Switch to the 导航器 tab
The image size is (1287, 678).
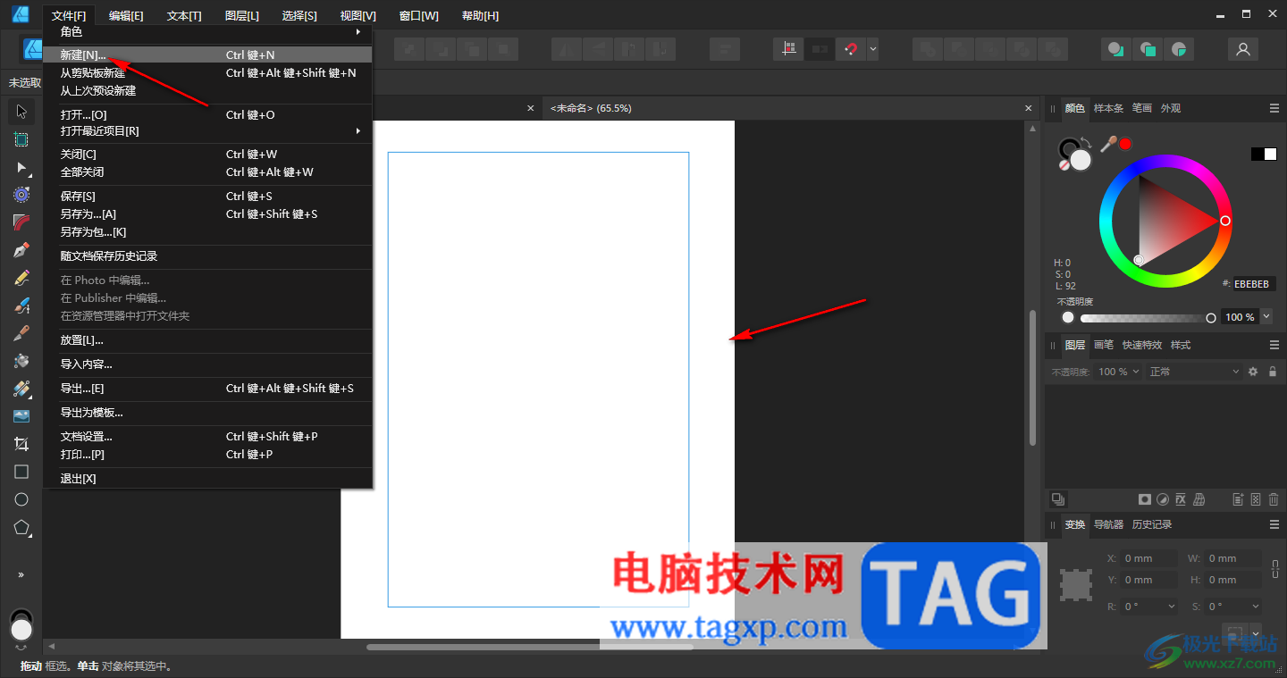1108,524
